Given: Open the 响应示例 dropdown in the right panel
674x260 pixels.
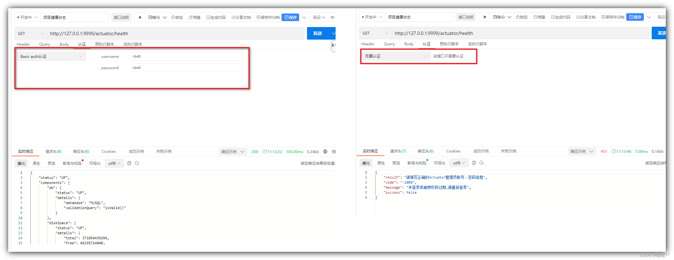Looking at the screenshot, I should point(582,151).
